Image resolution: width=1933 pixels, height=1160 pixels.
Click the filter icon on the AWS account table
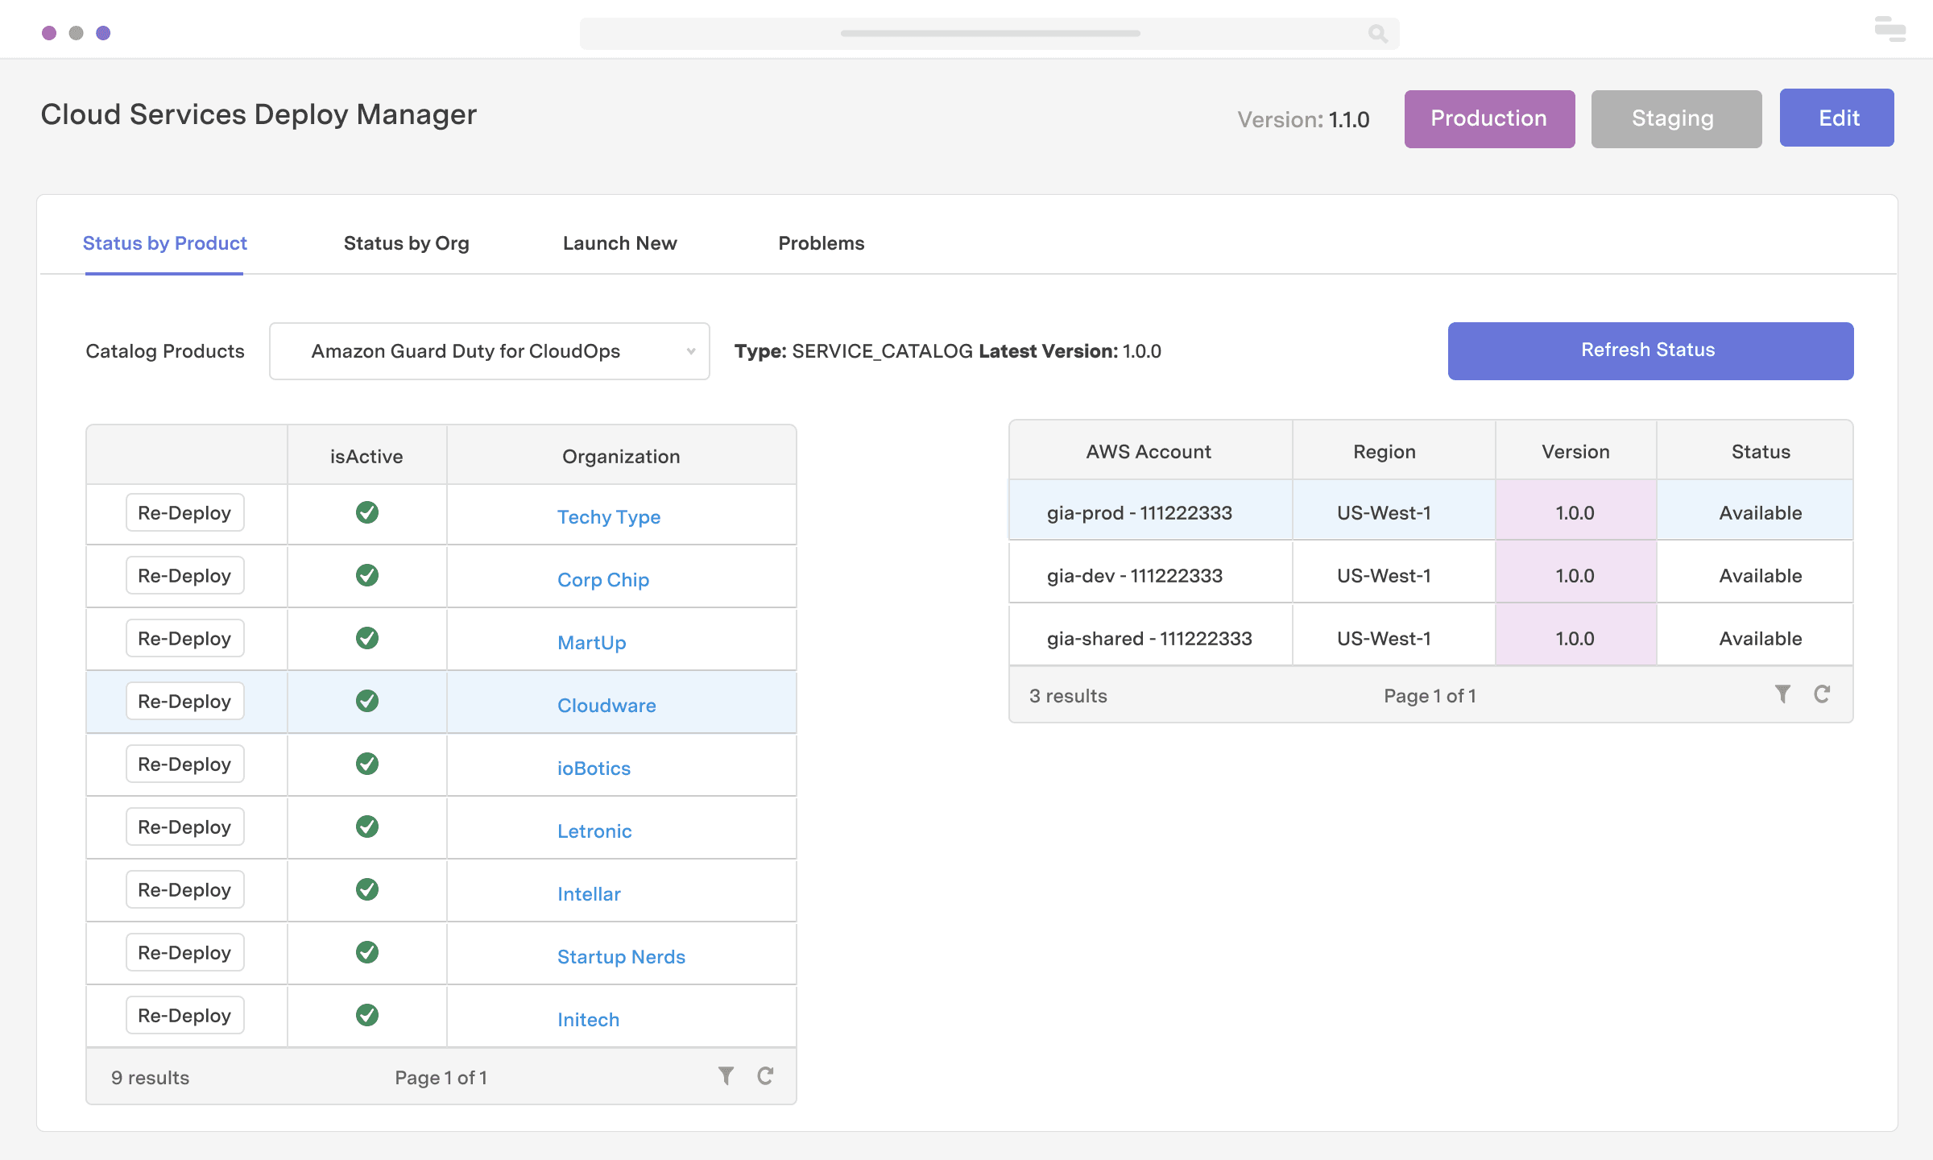click(x=1783, y=694)
